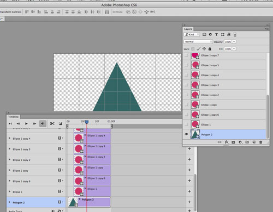Open the Opacity slider dropdown arrow
This screenshot has height=212, width=273.
(234, 42)
